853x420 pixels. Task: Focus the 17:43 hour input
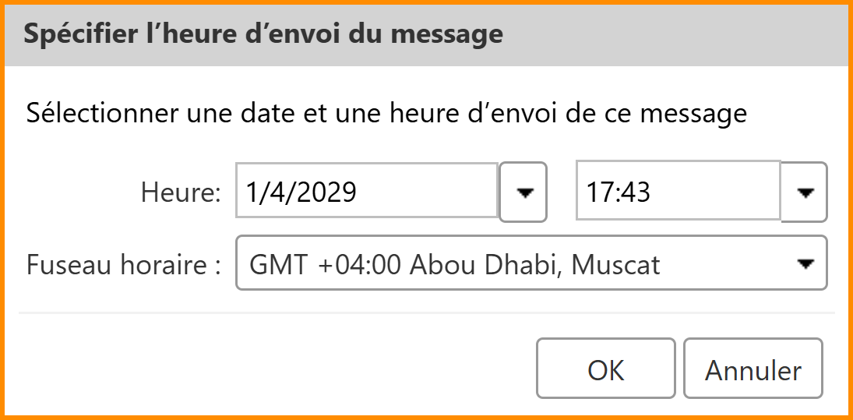click(x=678, y=191)
